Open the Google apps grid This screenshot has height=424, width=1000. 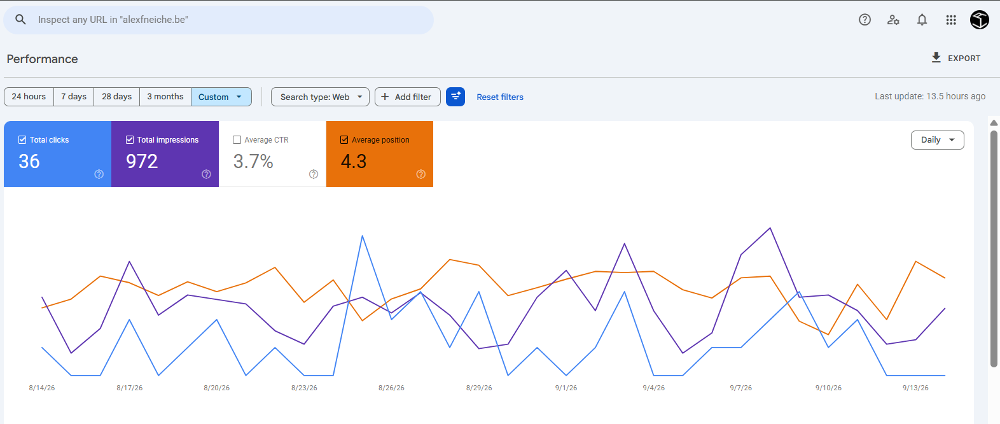click(951, 20)
